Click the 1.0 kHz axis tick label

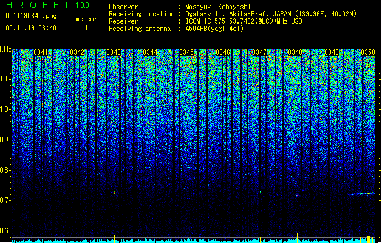pos(5,109)
